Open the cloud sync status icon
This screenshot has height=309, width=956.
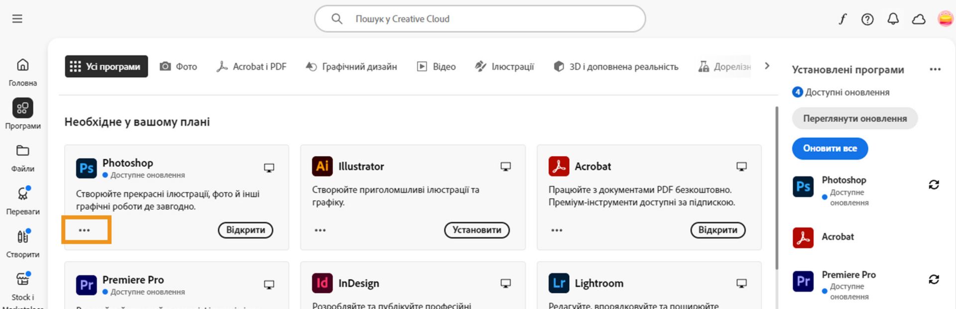pyautogui.click(x=919, y=19)
